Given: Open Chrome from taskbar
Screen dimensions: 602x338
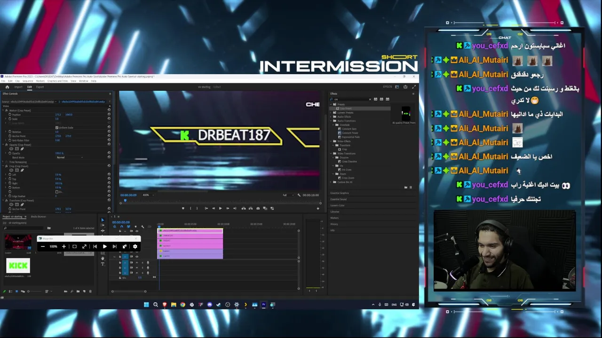Looking at the screenshot, I should coord(182,305).
